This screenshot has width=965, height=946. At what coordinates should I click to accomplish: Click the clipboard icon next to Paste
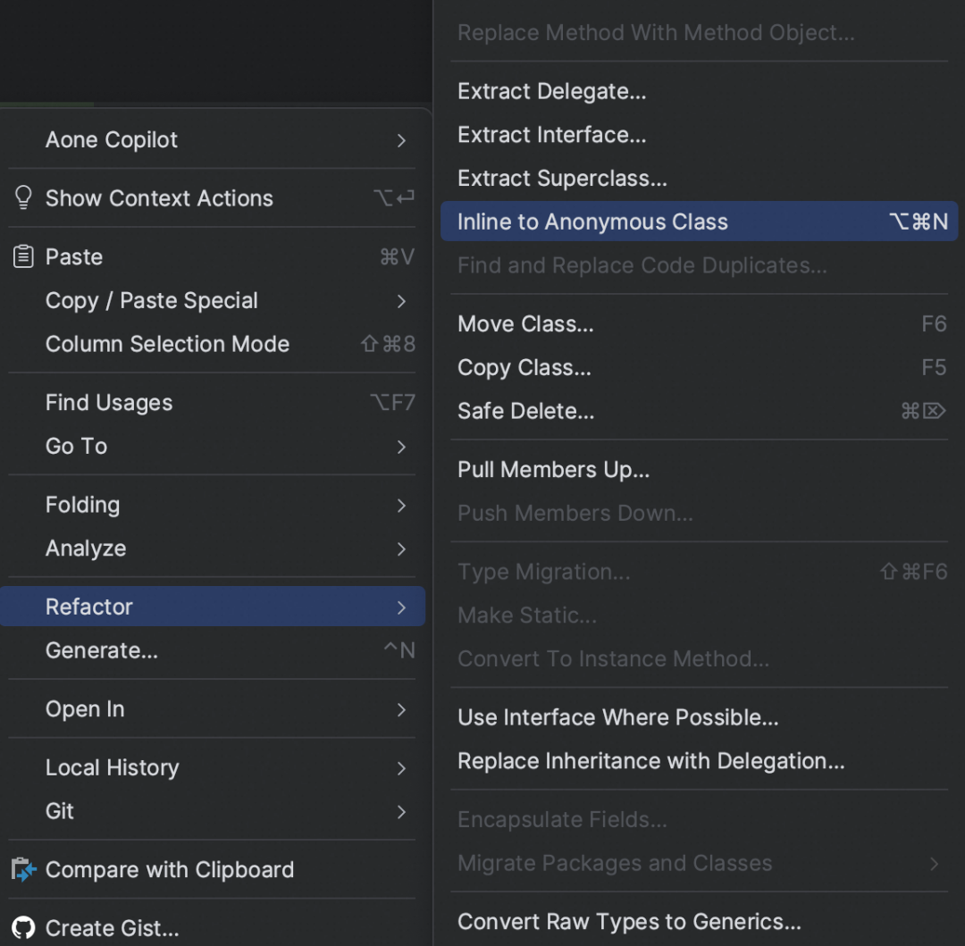(x=23, y=256)
